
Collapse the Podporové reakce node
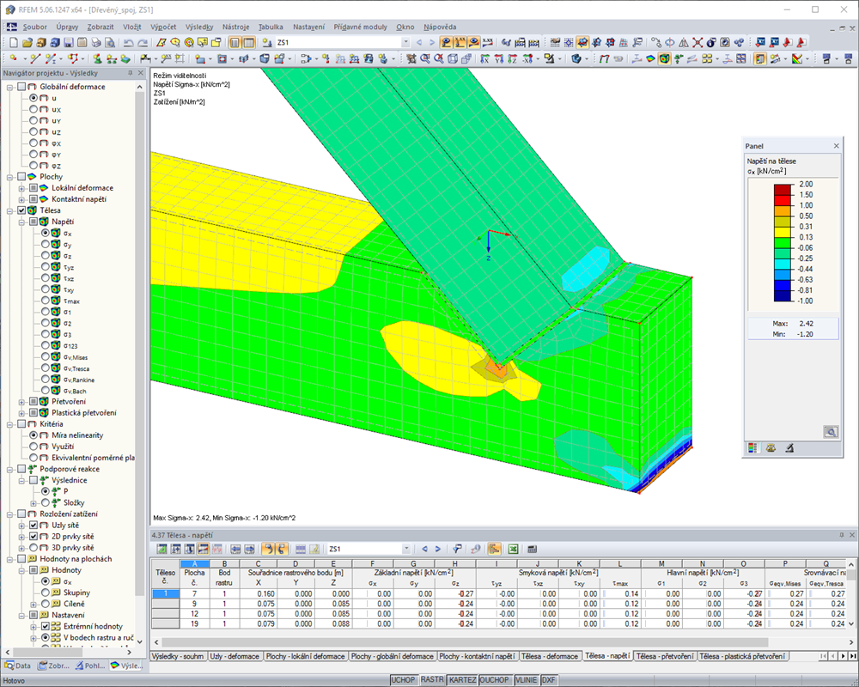(x=9, y=469)
